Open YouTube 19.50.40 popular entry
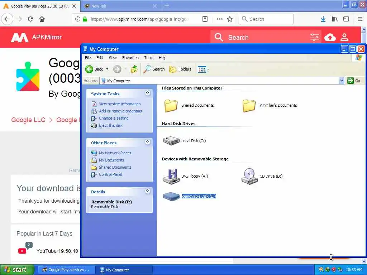This screenshot has height=275, width=367. (x=57, y=251)
